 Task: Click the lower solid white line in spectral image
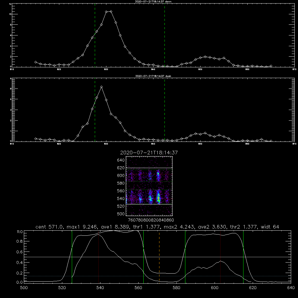(149, 204)
